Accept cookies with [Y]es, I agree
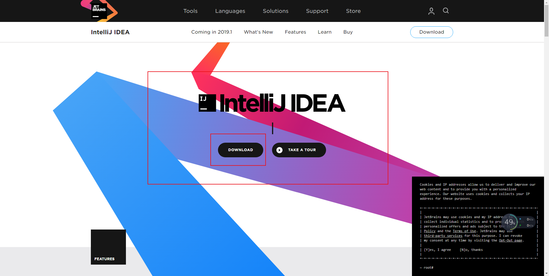 coord(437,250)
